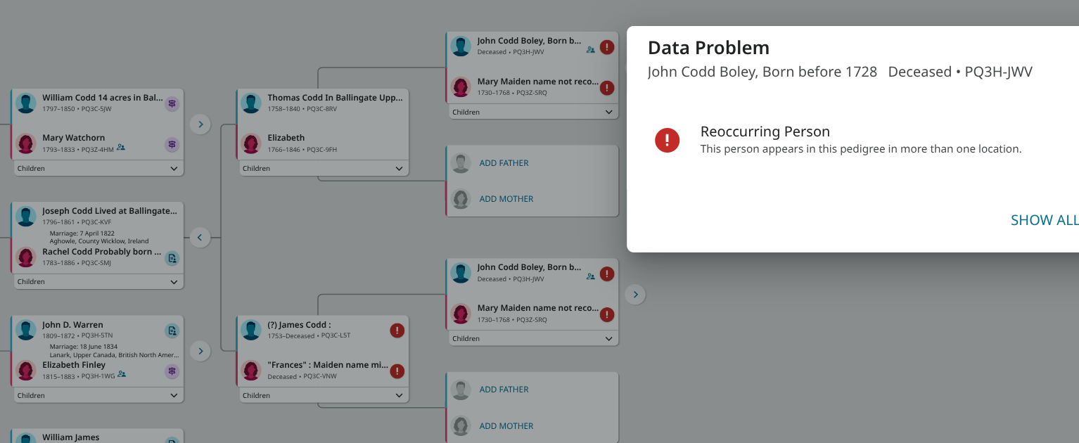Click the people icon beside Elizabeth Finley's ID

point(122,374)
